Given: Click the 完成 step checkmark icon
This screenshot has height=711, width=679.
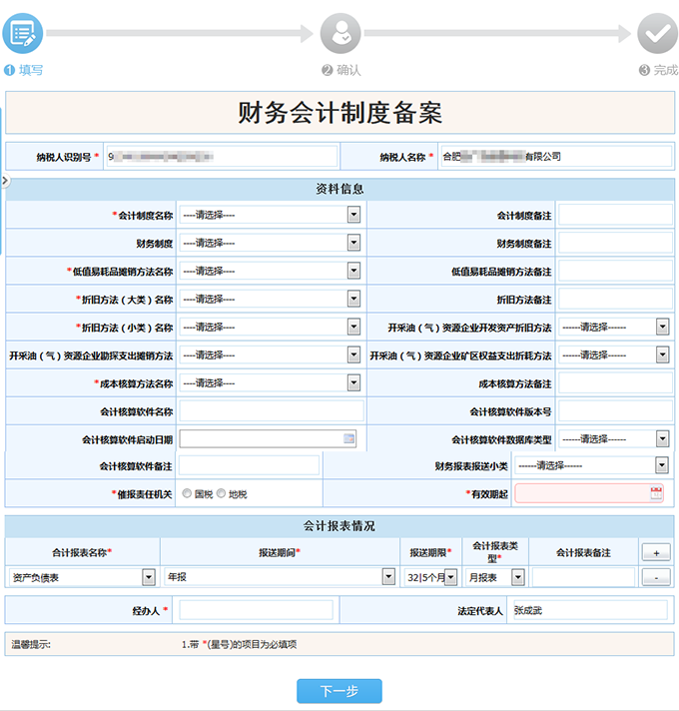Looking at the screenshot, I should (657, 33).
